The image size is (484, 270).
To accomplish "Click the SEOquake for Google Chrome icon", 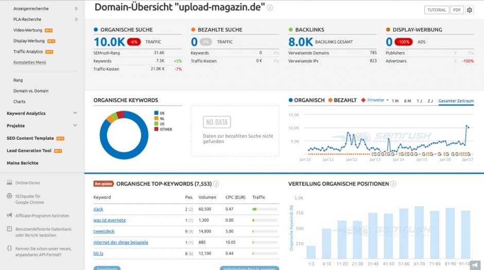I will click(x=10, y=196).
